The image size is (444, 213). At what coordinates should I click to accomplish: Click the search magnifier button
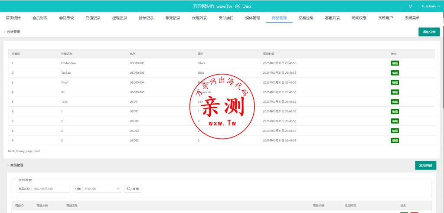click(133, 189)
